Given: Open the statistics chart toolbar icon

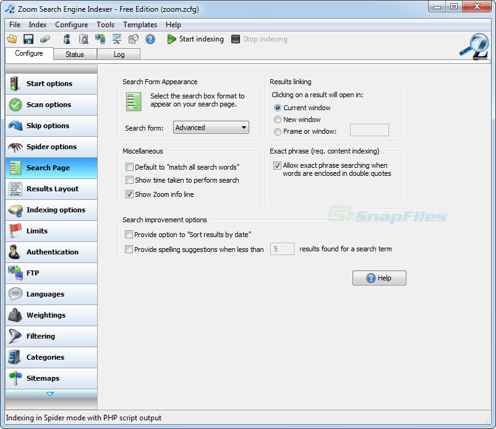Looking at the screenshot, I should click(x=117, y=39).
